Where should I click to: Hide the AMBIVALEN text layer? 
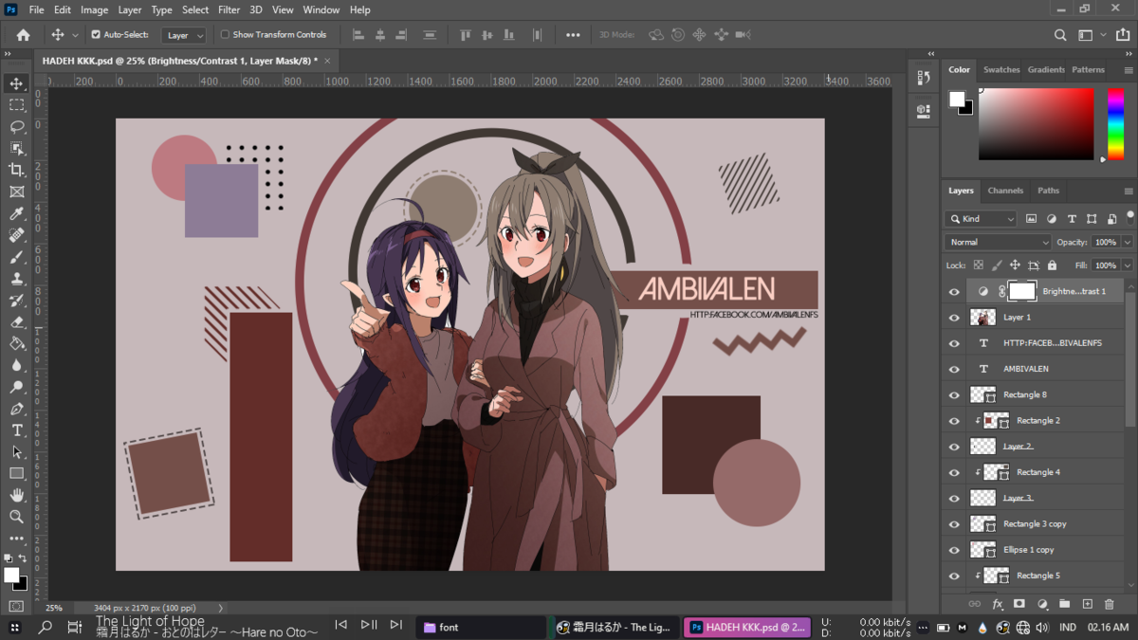click(x=954, y=369)
